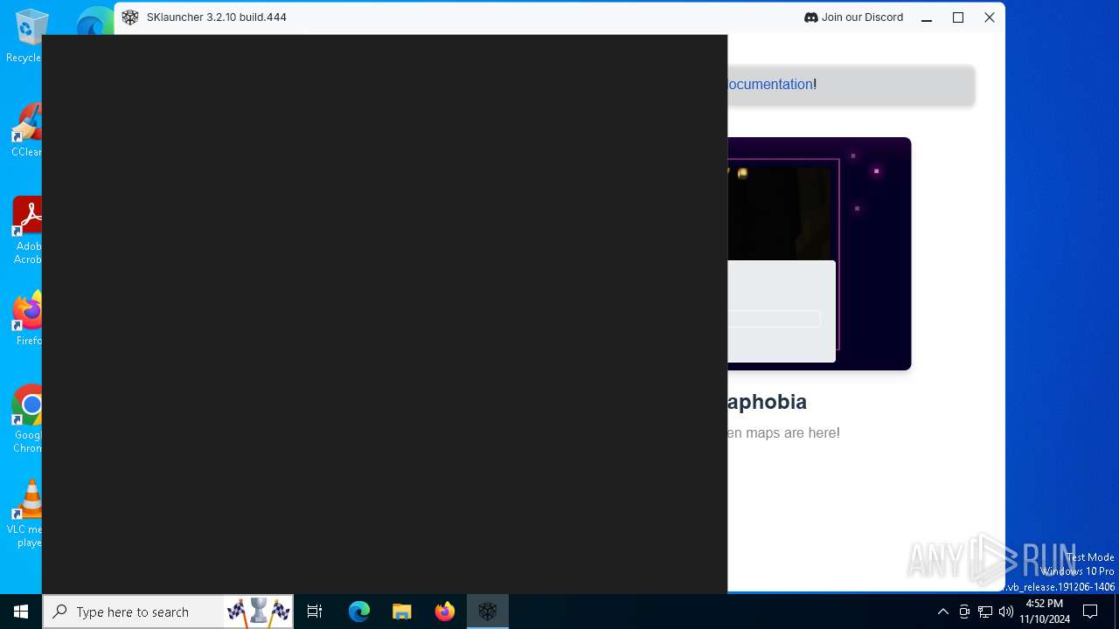
Task: Select the Adobe Acrobat desktop shortcut
Action: tap(27, 231)
